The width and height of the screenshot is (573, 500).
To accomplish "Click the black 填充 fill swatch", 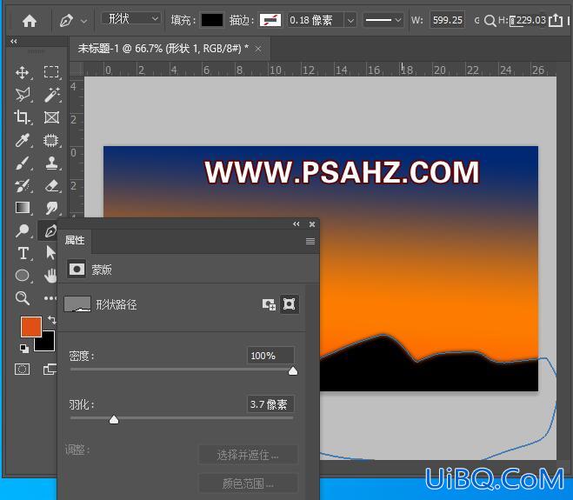I will [212, 20].
